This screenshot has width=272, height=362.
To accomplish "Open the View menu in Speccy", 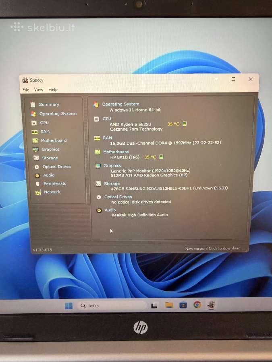I will pos(39,90).
